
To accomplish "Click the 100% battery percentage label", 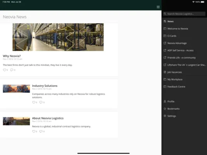I will [198, 2].
